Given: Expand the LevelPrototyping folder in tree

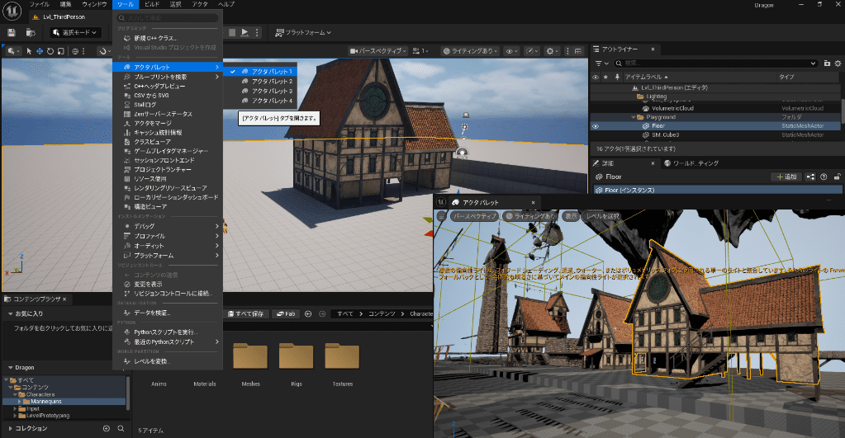Looking at the screenshot, I should point(15,416).
